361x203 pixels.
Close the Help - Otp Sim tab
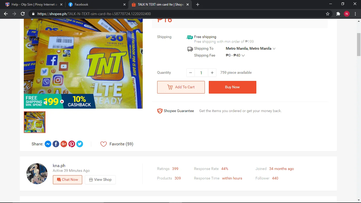point(61,4)
